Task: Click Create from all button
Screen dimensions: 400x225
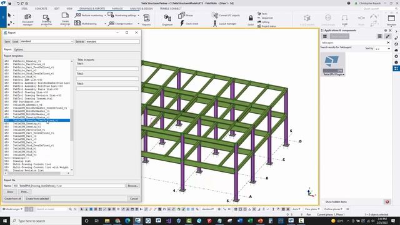Action: (12, 199)
